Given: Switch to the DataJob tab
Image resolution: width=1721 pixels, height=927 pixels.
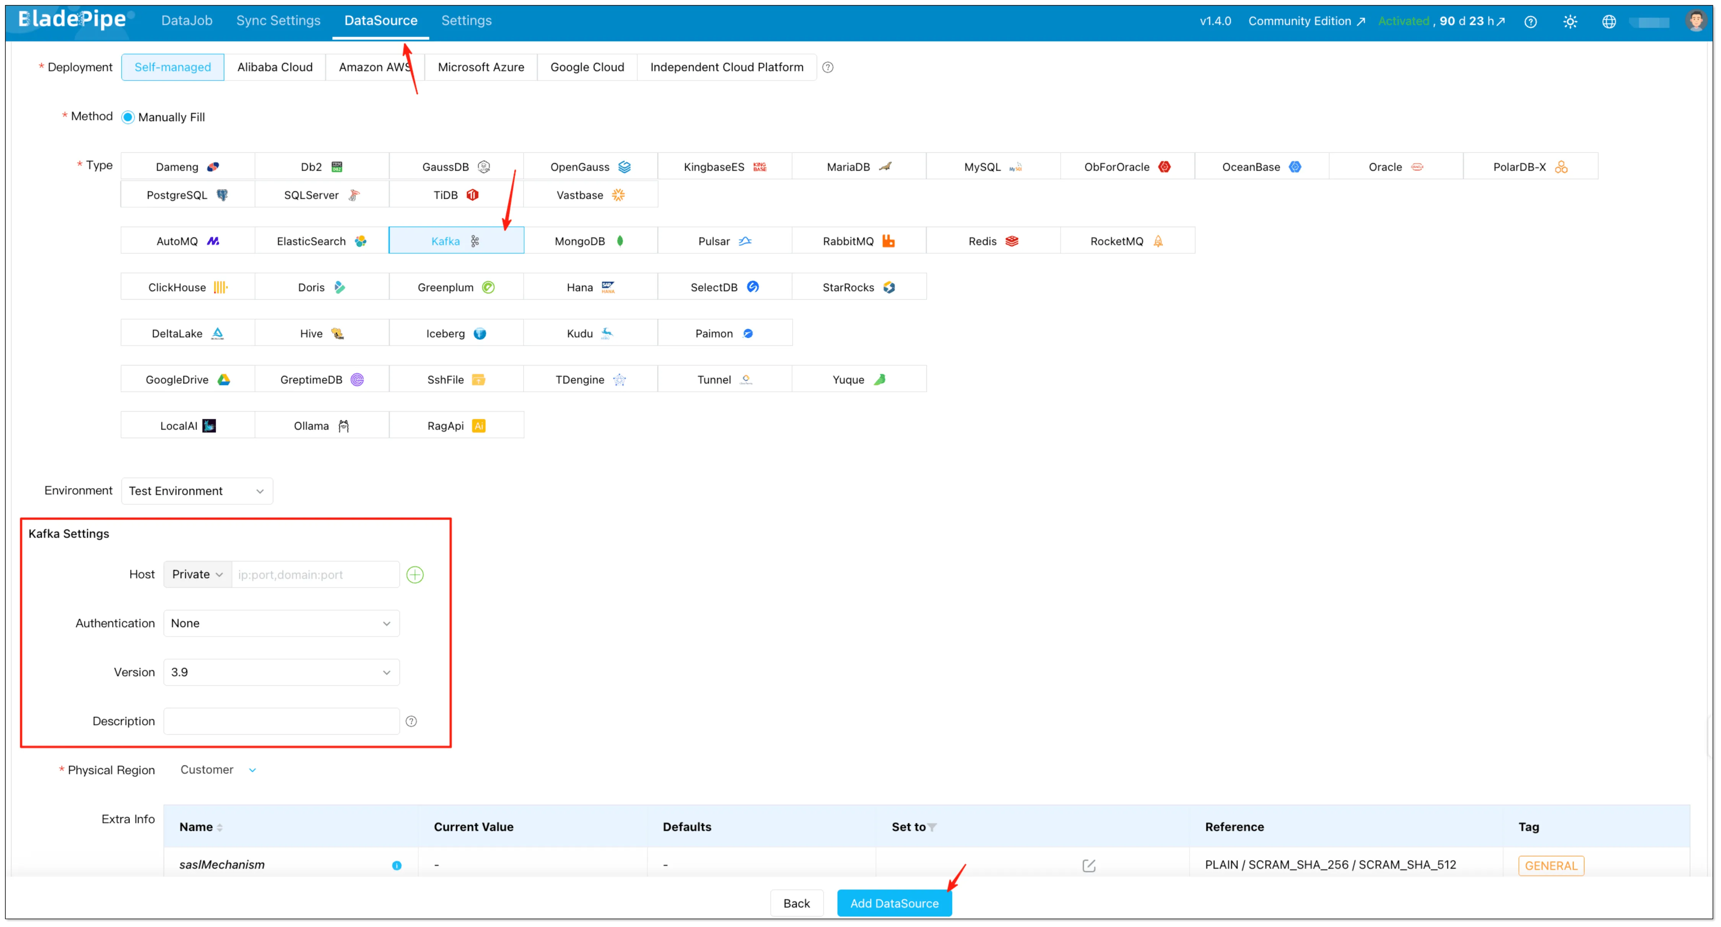Looking at the screenshot, I should 186,21.
